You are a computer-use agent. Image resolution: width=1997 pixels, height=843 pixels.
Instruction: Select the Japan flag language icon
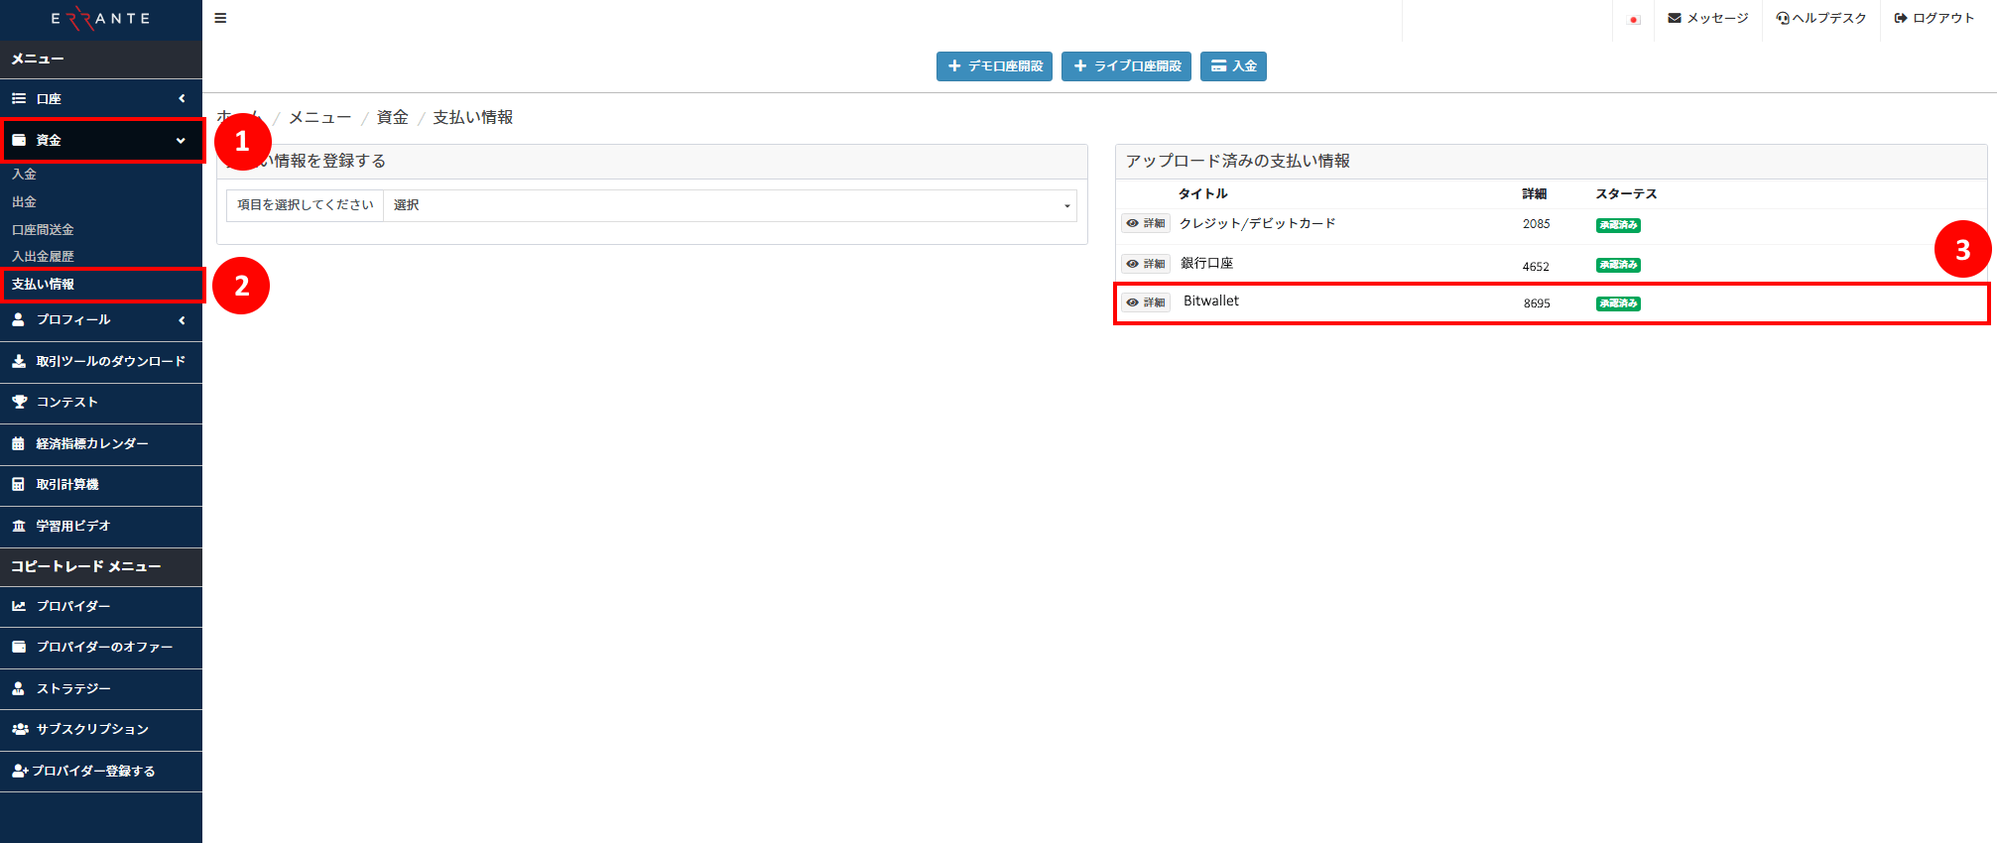point(1633,19)
